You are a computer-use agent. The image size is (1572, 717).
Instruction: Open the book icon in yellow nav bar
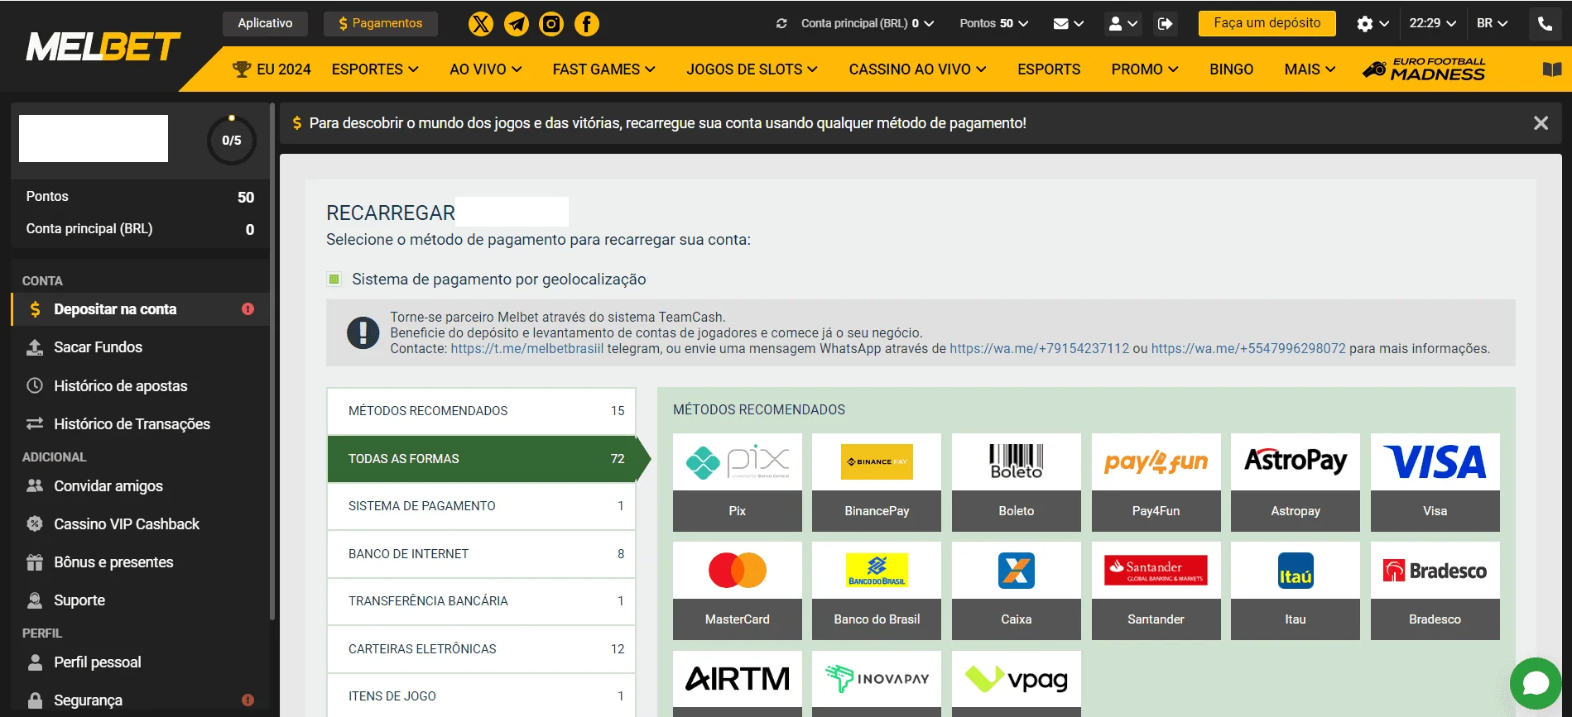point(1552,69)
